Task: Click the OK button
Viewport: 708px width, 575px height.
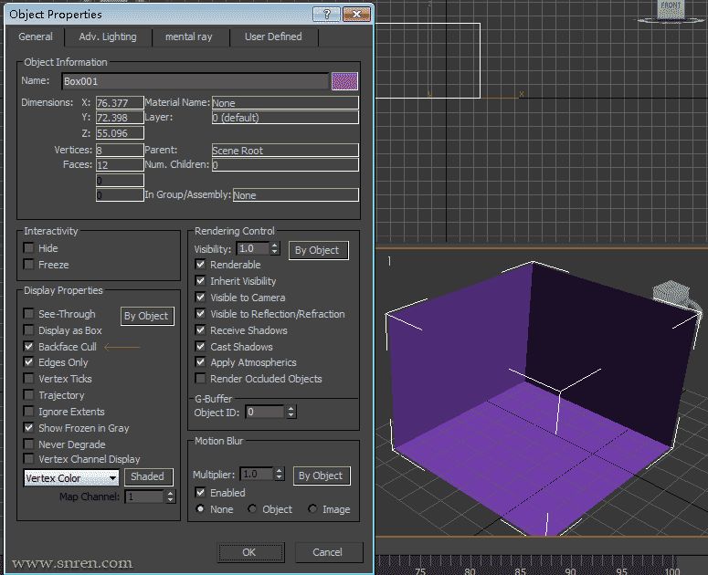Action: tap(249, 552)
